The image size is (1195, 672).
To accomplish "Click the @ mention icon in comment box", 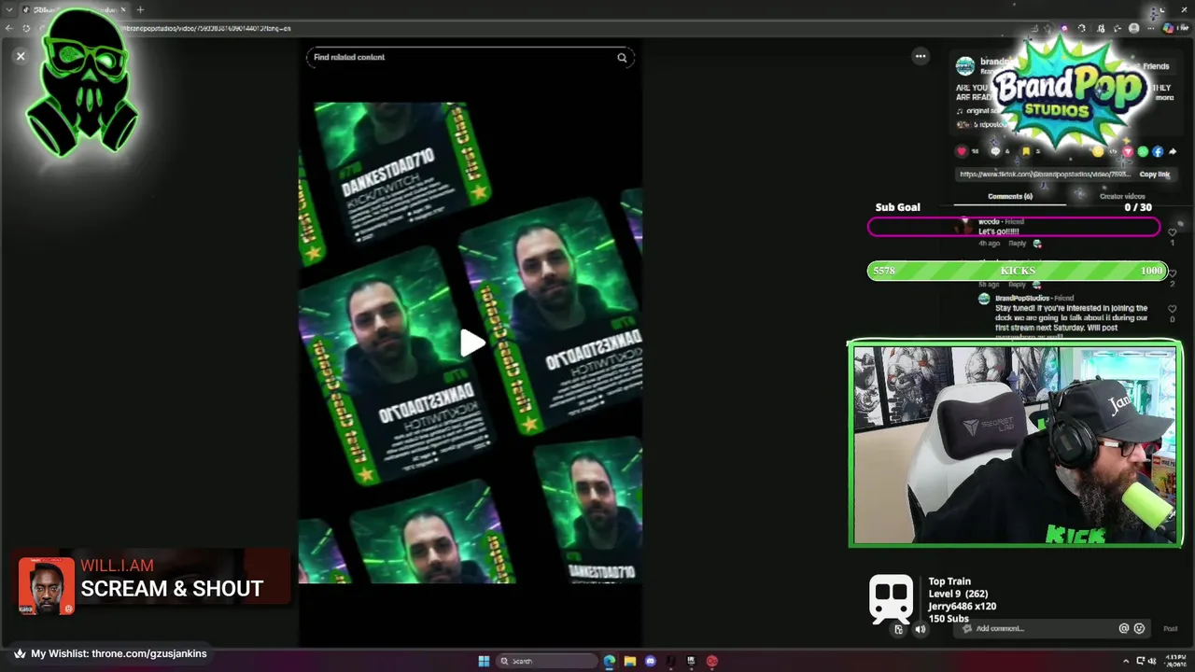I will 1124,628.
